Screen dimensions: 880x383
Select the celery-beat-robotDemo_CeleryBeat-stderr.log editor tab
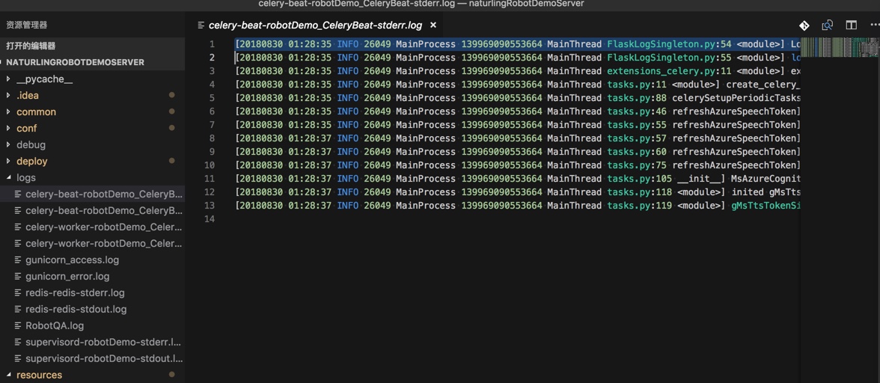(x=317, y=25)
